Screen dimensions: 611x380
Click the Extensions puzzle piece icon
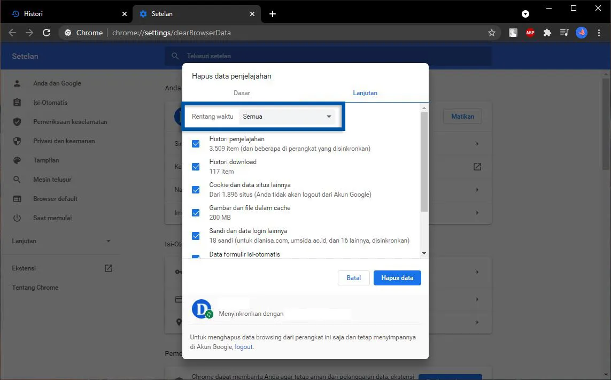click(x=547, y=33)
